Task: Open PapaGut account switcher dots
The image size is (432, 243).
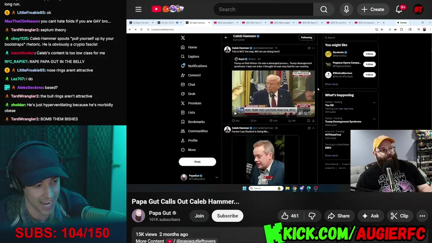Action: (x=217, y=177)
